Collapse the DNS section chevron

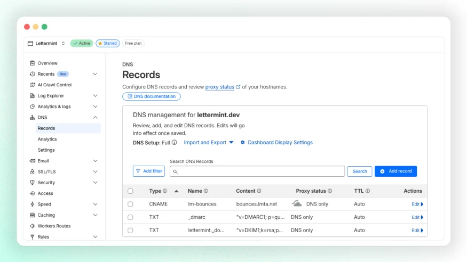coord(95,117)
